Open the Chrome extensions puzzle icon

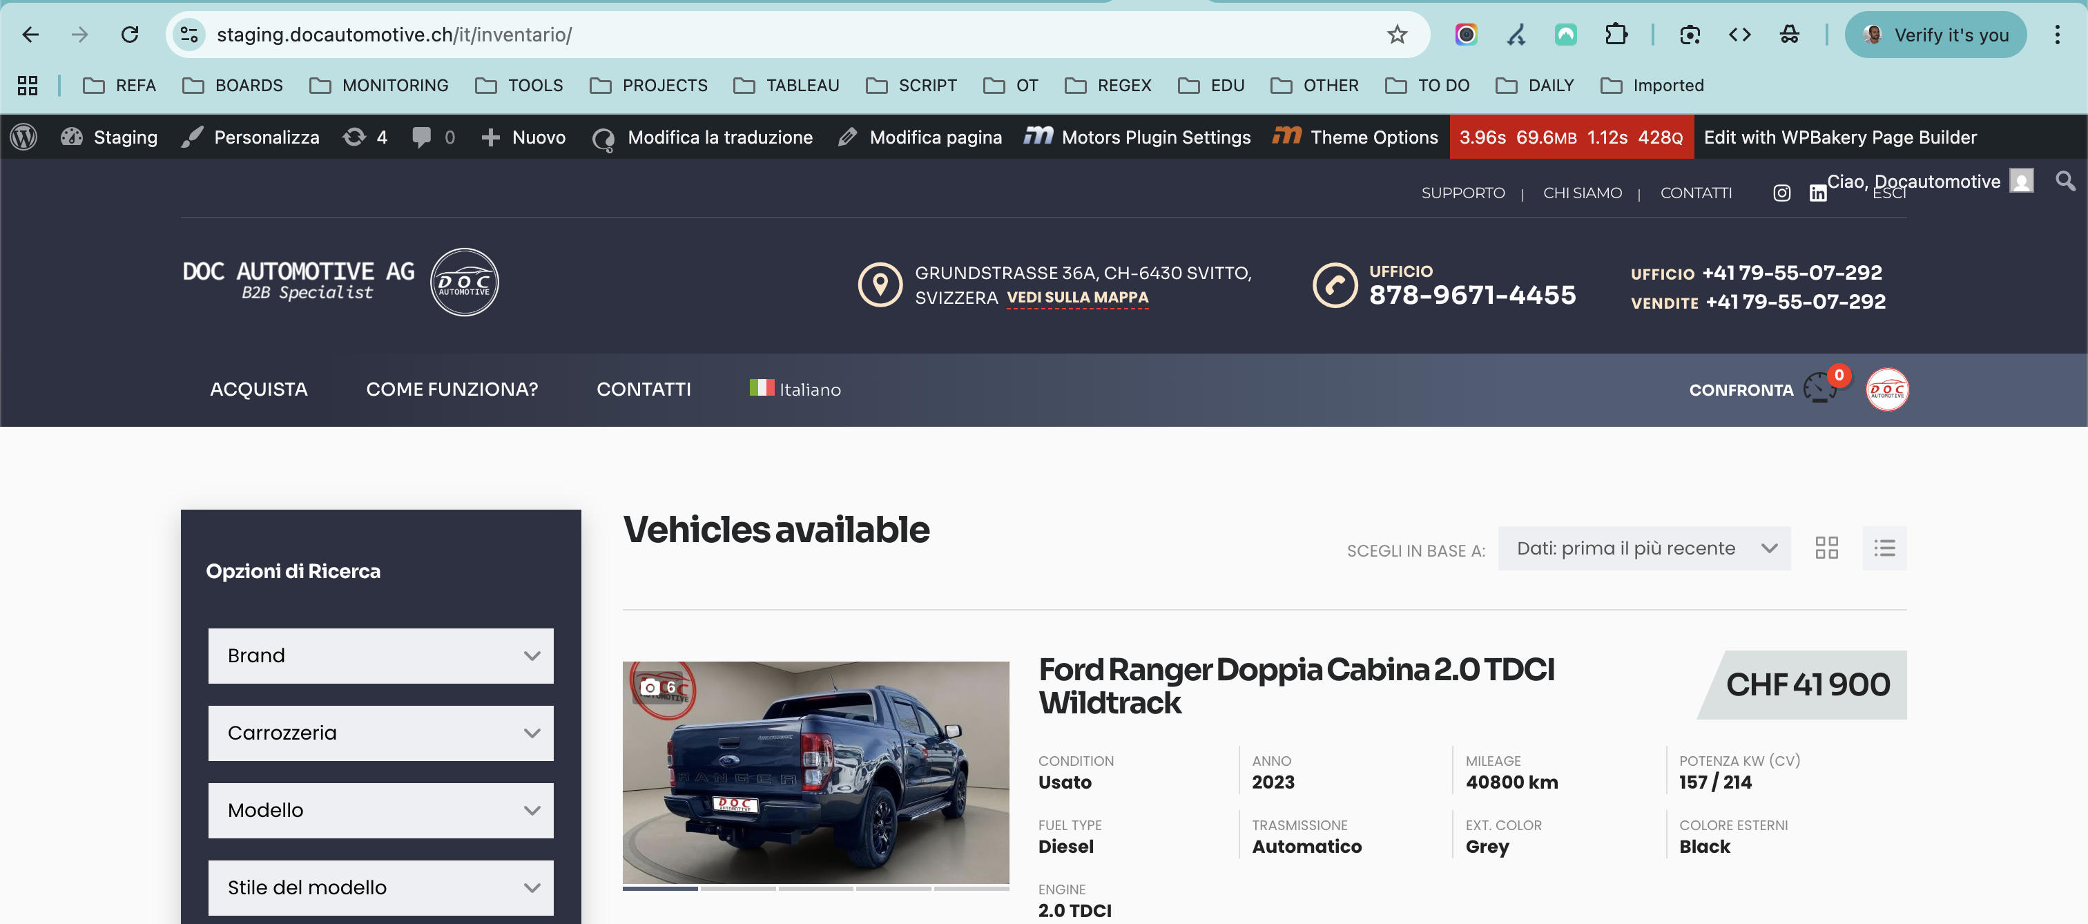tap(1616, 35)
